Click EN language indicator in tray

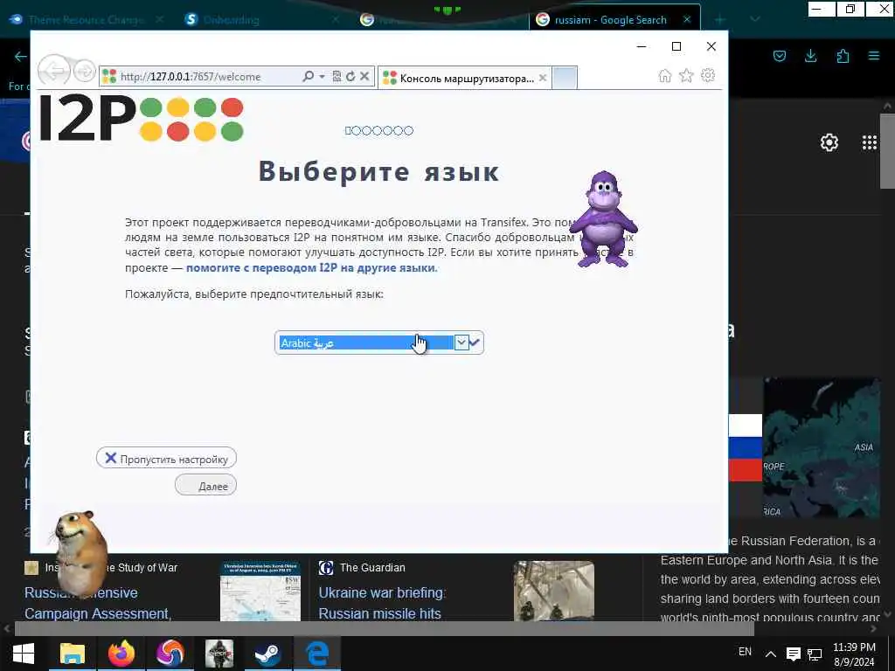tap(745, 652)
